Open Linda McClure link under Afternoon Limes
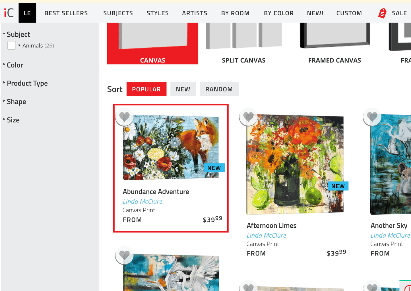The height and width of the screenshot is (291, 411). click(267, 235)
